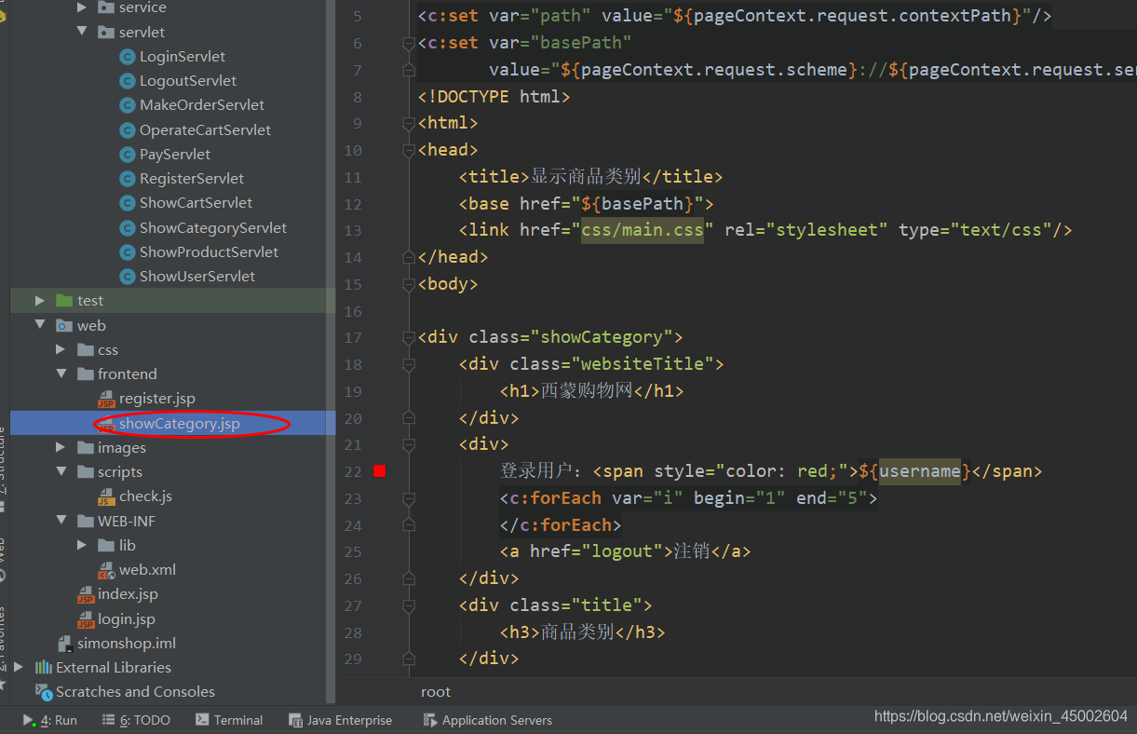Click the red color swatch on line 22

point(379,471)
